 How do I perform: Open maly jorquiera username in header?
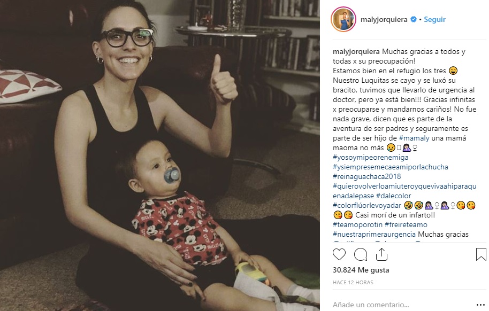384,19
